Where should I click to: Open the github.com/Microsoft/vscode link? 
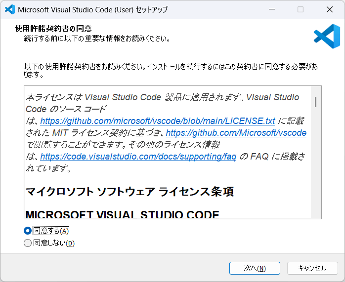pos(236,133)
